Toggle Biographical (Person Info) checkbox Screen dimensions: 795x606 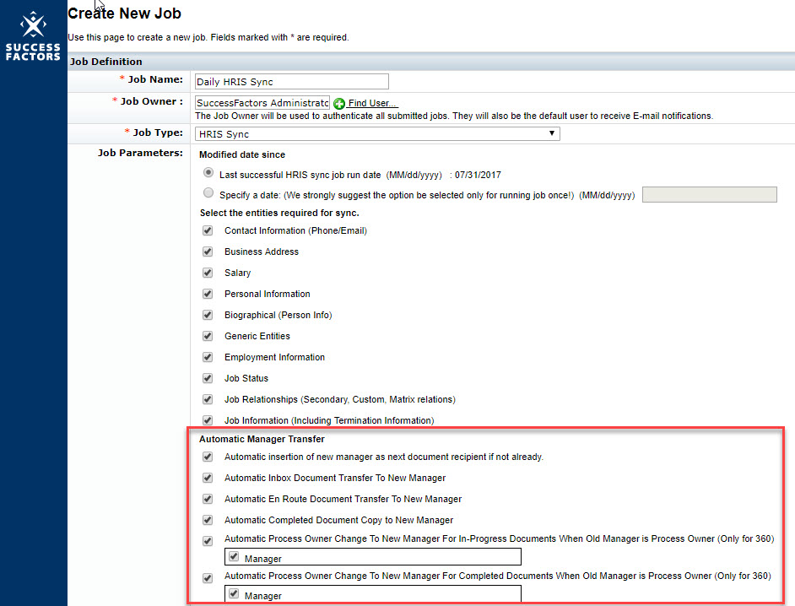[x=208, y=315]
